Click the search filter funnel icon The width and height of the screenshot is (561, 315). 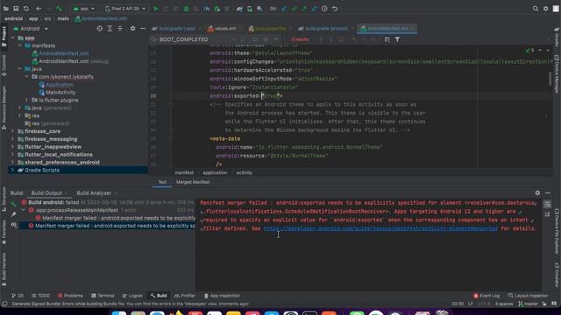(x=397, y=39)
